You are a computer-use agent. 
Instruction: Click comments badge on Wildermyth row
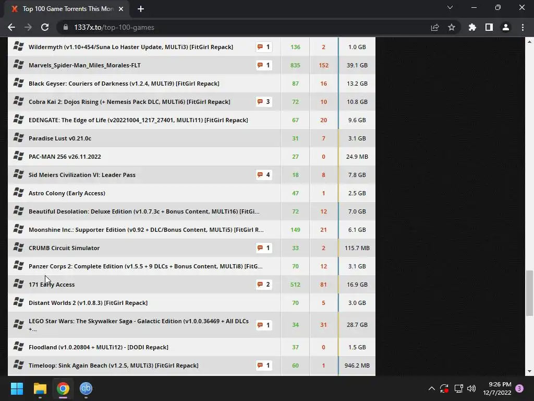264,47
